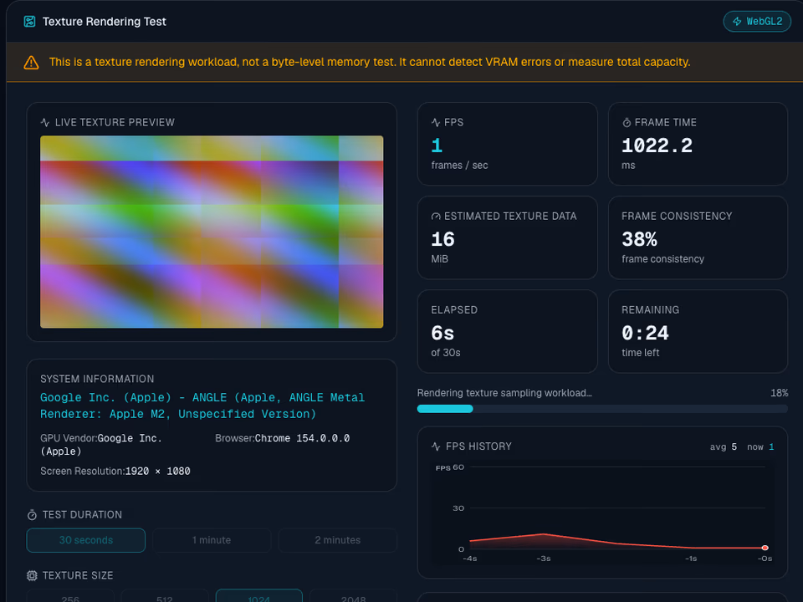Screen dimensions: 803x602
Task: Click the lightning bolt icon in WebGL2 badge
Action: [737, 22]
